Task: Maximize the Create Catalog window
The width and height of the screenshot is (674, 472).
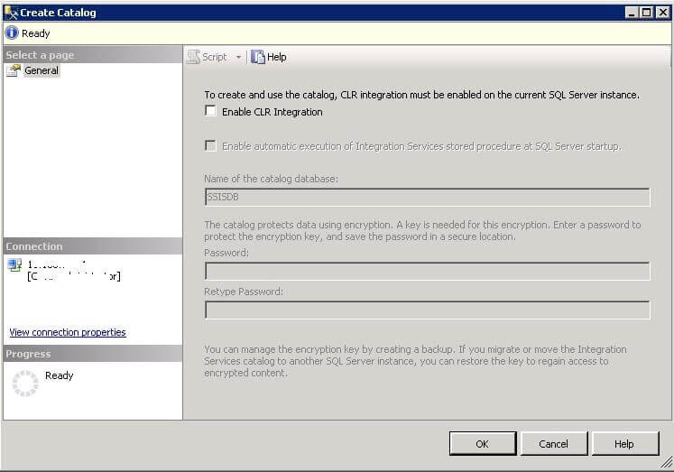Action: [x=646, y=13]
